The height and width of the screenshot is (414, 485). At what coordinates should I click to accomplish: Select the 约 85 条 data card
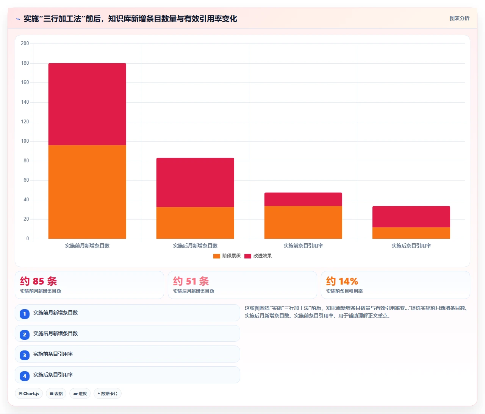89,285
